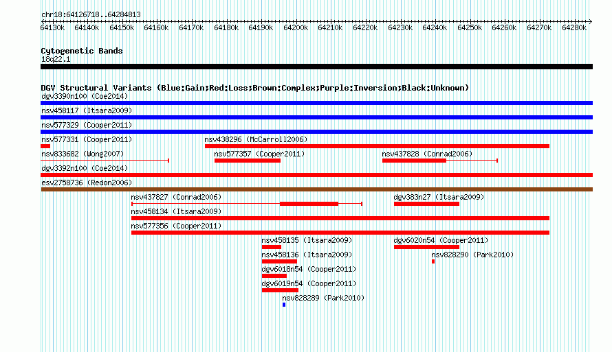The height and width of the screenshot is (352, 612).
Task: Open nsv437827 (Conrad2006) label
Action: 176,197
